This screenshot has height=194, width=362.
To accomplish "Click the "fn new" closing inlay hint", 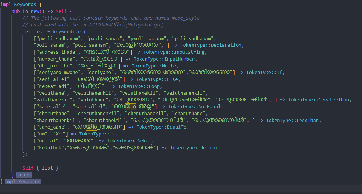I will 24,175.
